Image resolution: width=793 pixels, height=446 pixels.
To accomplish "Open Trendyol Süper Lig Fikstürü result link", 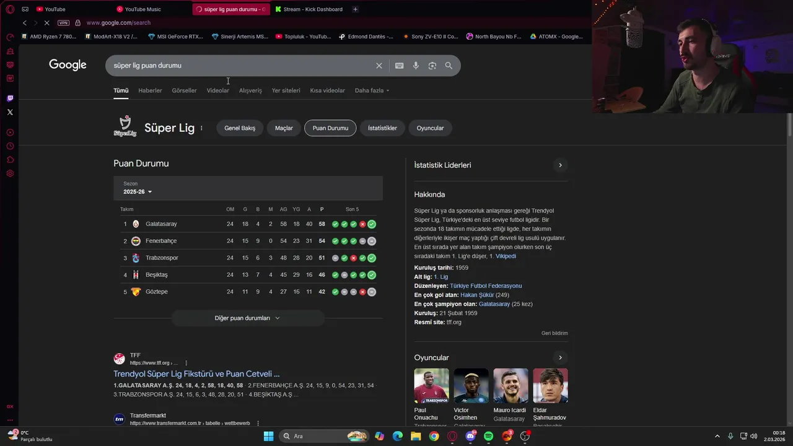I will [x=196, y=374].
